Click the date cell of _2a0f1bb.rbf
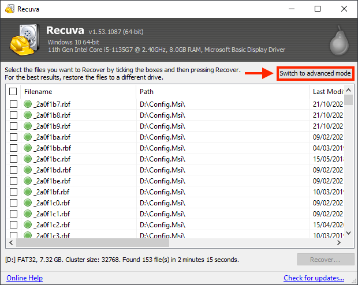Screen dimensions: 358x285 point(328,148)
